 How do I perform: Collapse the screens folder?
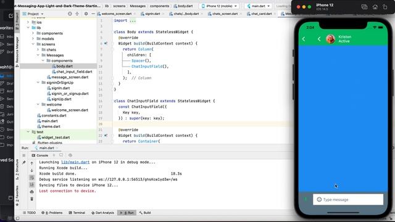pyautogui.click(x=33, y=44)
